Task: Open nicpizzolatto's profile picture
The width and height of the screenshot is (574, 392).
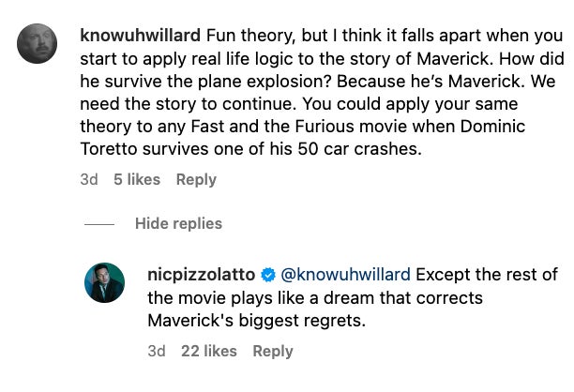Action: (104, 282)
